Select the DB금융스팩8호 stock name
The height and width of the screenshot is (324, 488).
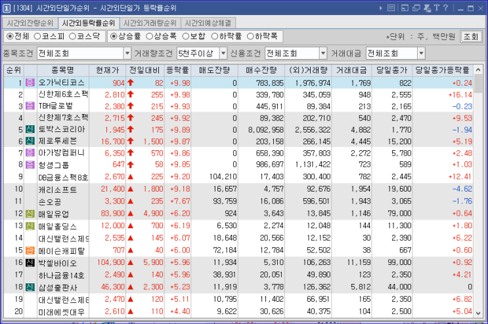tap(63, 177)
